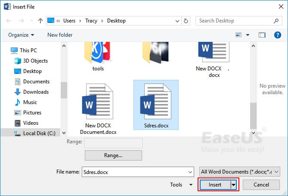Toggle the preview pane icon
Image resolution: width=288 pixels, height=196 pixels.
262,35
